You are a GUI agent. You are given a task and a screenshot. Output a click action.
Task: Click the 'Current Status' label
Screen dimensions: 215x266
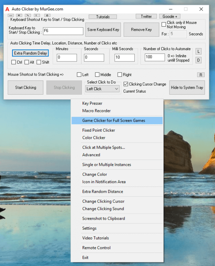click(135, 91)
